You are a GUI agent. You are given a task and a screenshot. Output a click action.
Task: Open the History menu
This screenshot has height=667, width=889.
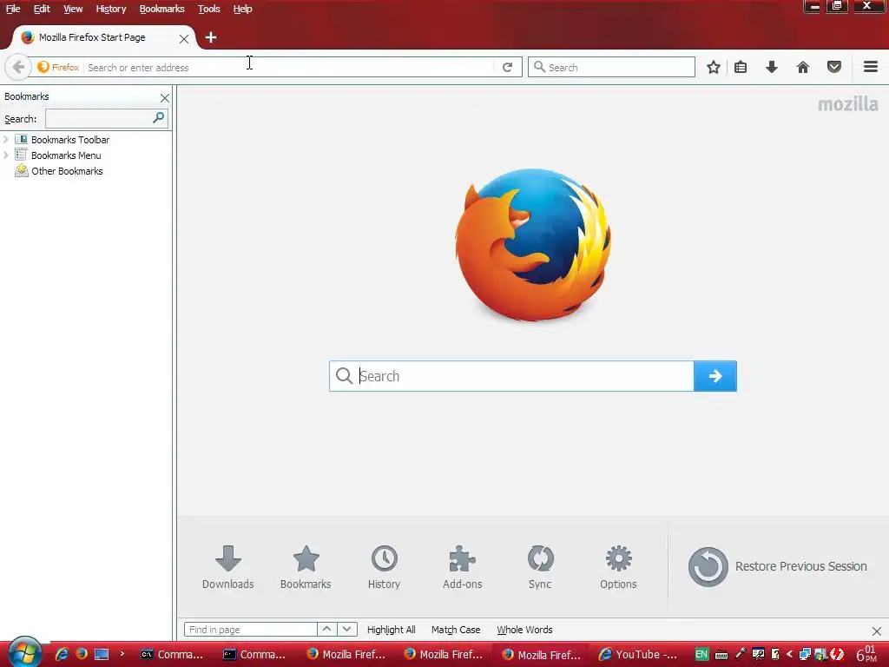(110, 9)
